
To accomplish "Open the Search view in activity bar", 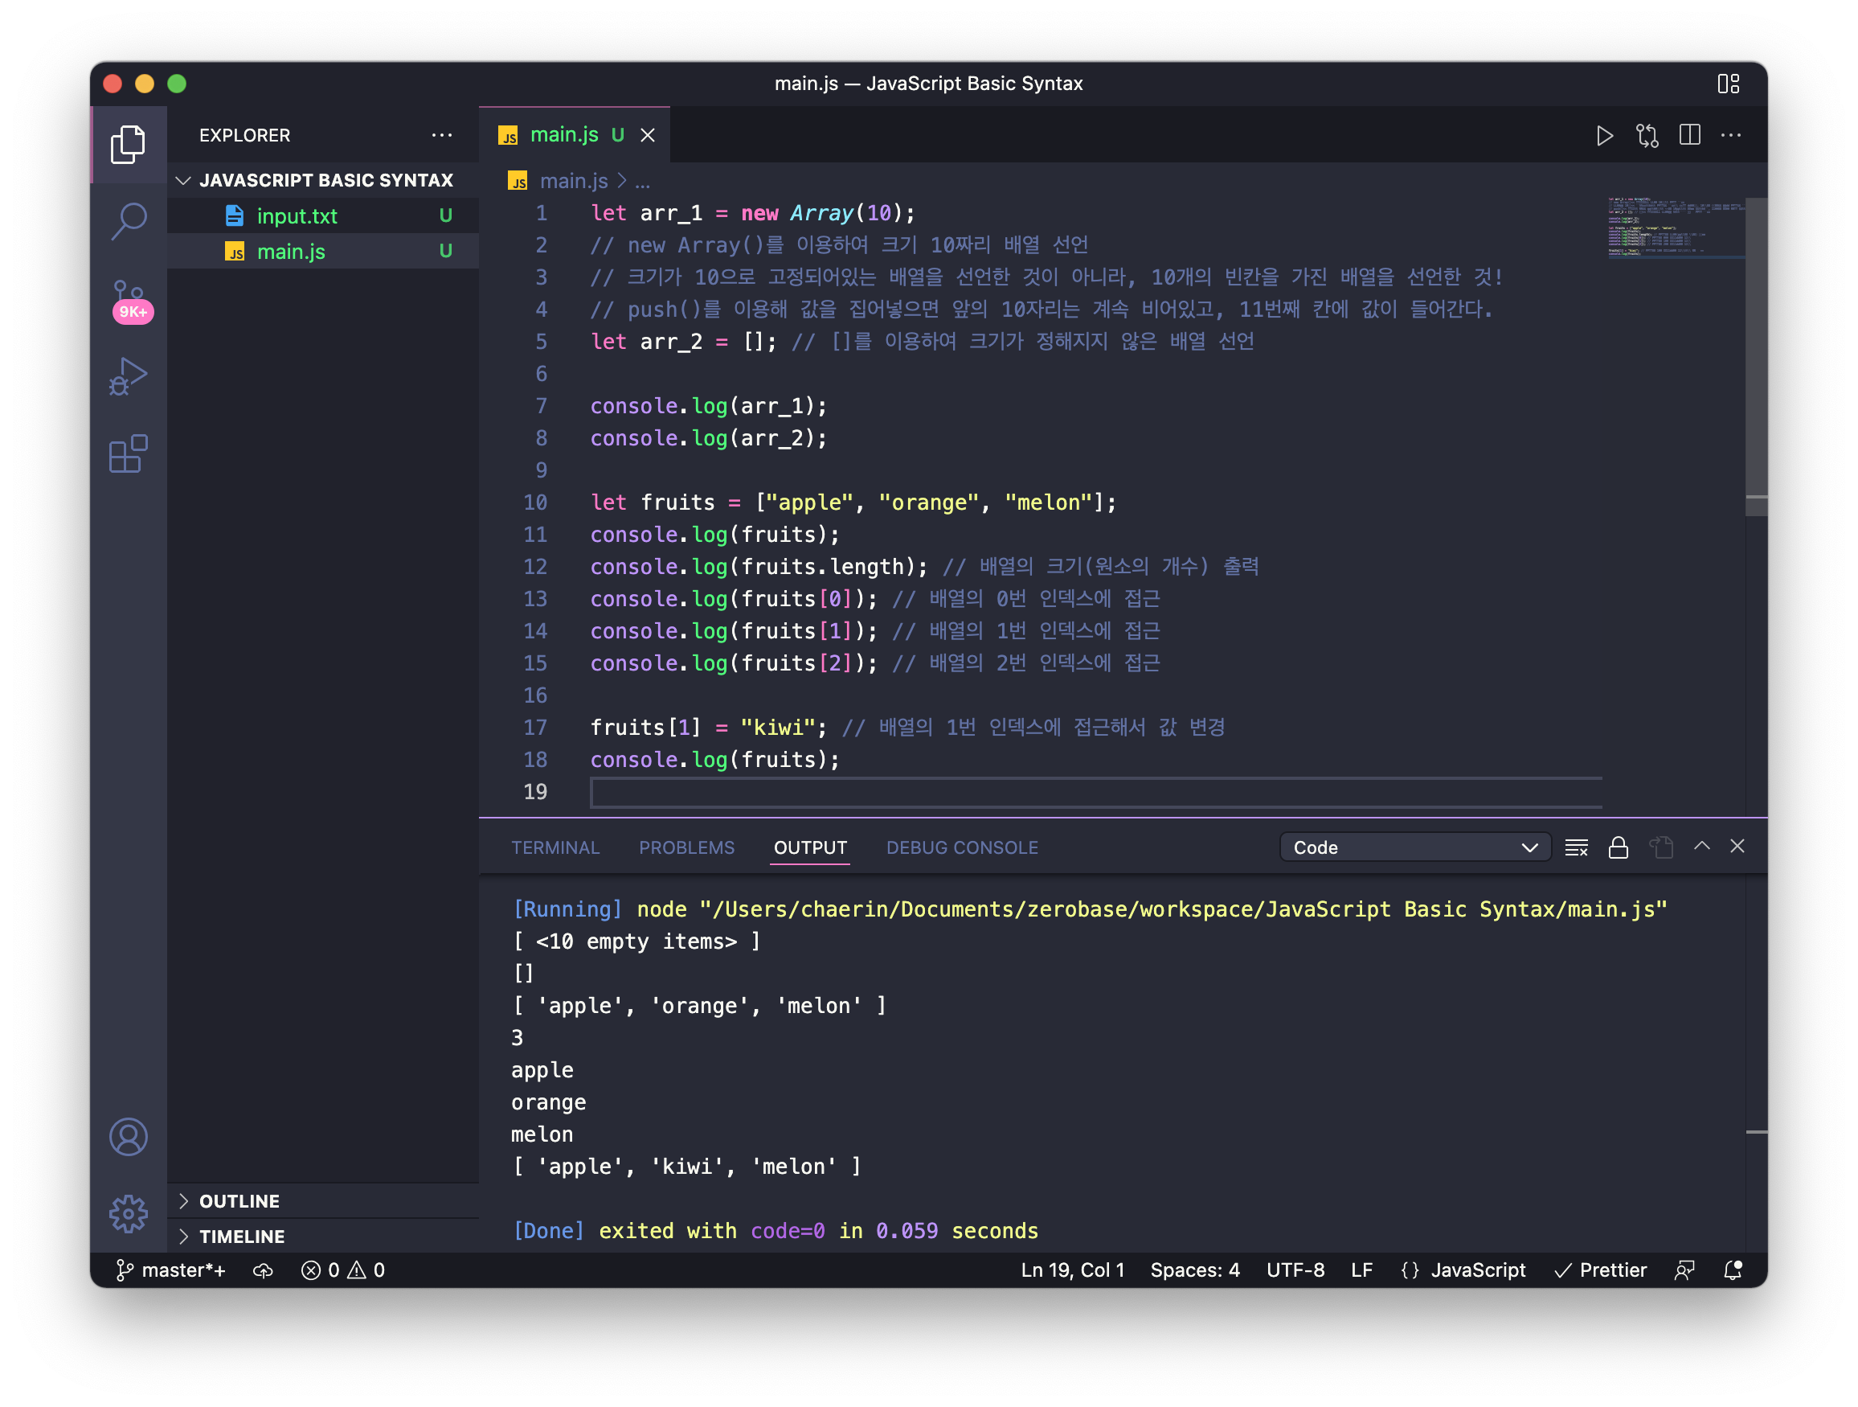I will click(x=129, y=221).
